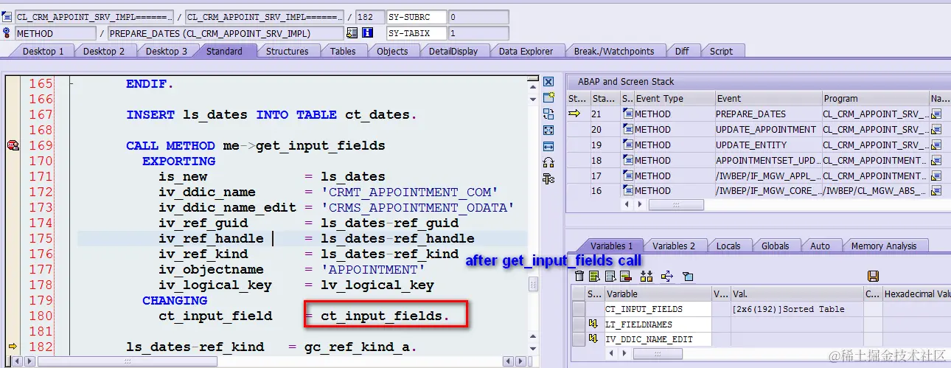Click the yellow arrow export icon in Variables toolbar
This screenshot has height=368, width=951.
[x=667, y=276]
